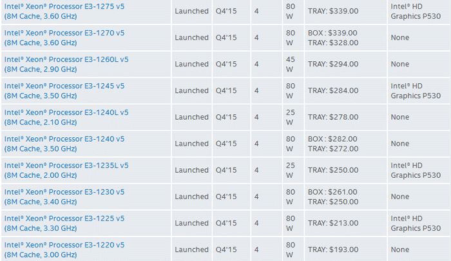Open the Intel Xeon Processor E3-1225 v5 link

[64, 223]
